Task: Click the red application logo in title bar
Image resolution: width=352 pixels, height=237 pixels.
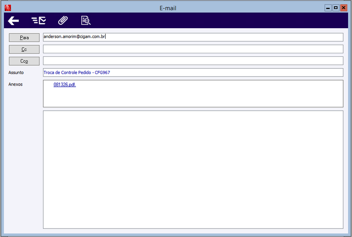Action: (8, 8)
